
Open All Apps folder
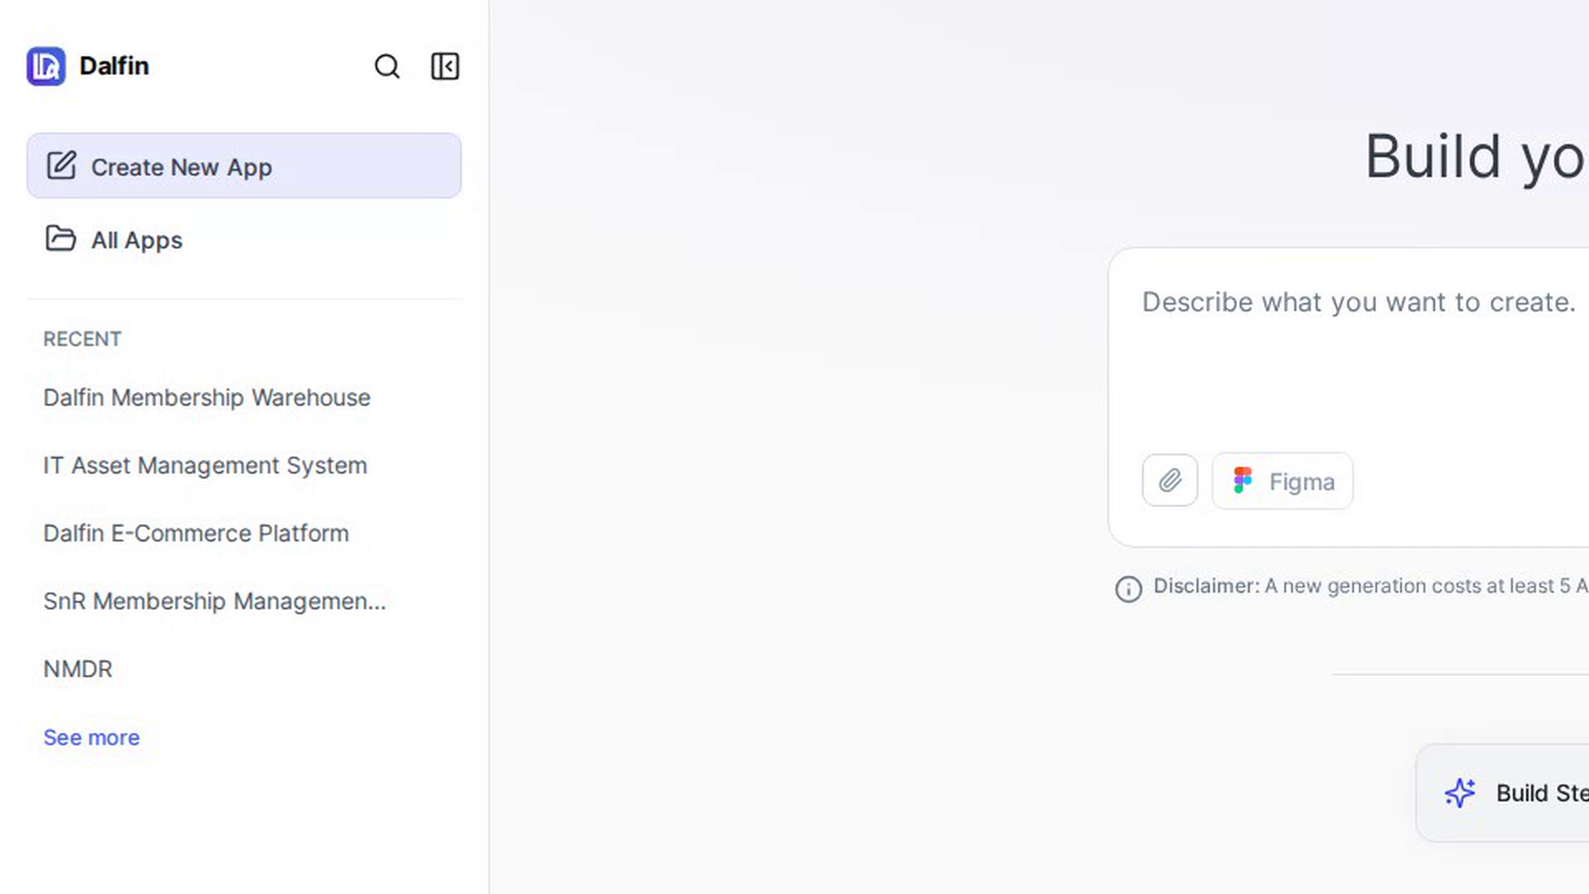(244, 239)
